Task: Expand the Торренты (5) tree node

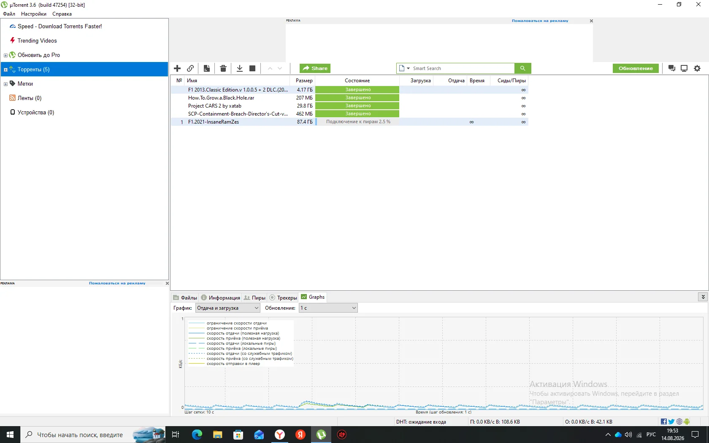Action: [5, 70]
